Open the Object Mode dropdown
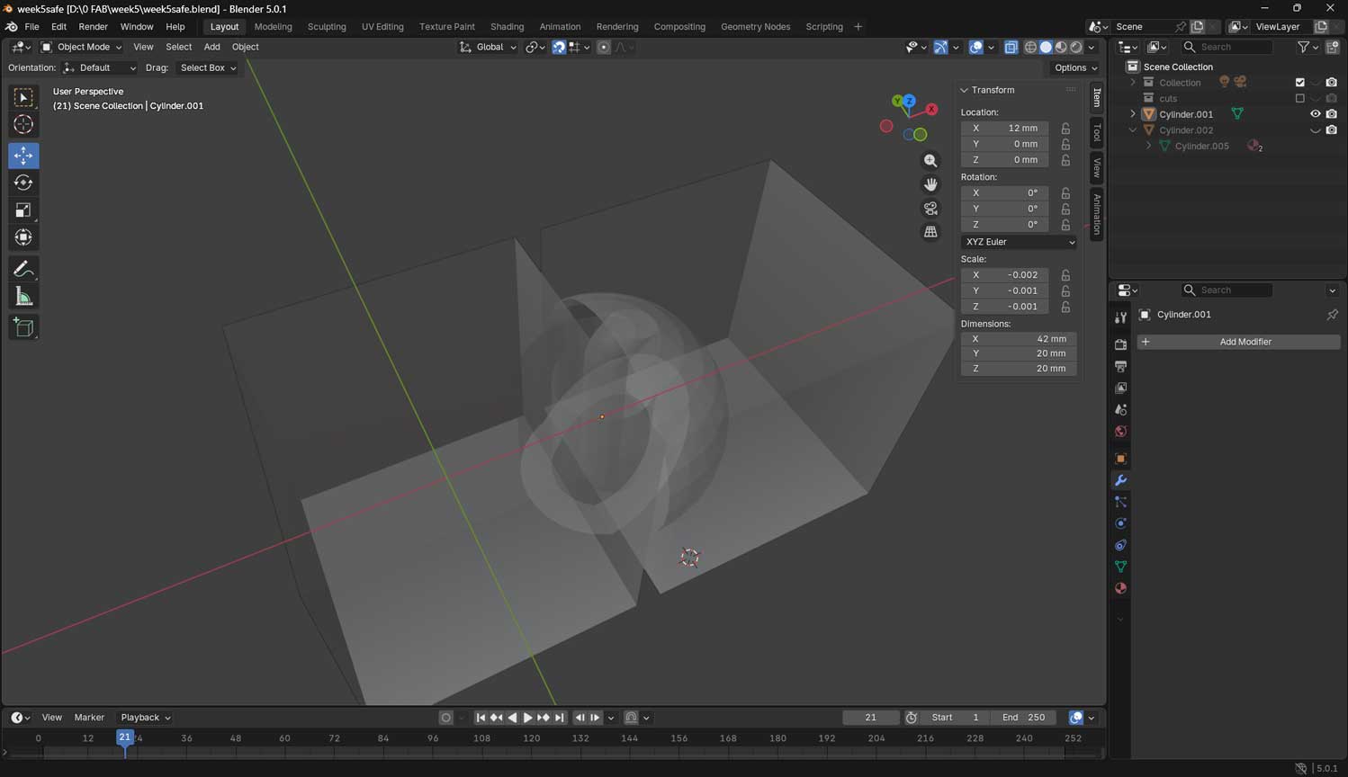The height and width of the screenshot is (777, 1348). click(81, 47)
